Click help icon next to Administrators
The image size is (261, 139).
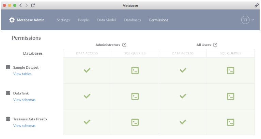[124, 45]
